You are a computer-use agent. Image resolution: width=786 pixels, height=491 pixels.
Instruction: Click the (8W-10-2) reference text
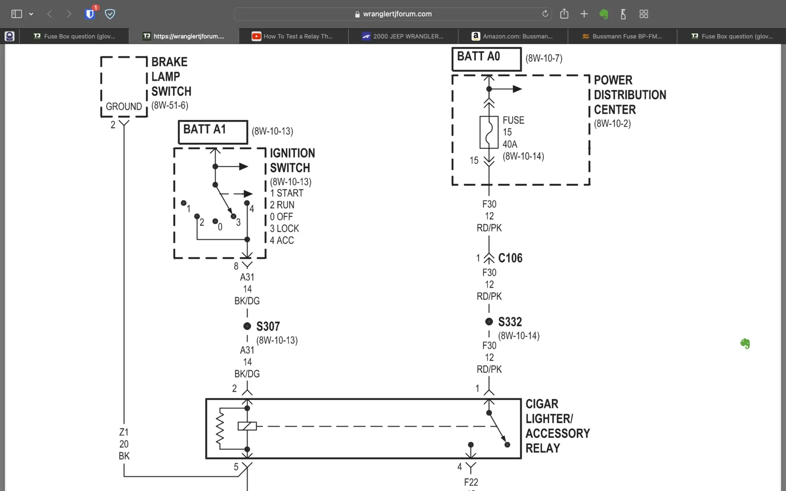[x=612, y=123]
